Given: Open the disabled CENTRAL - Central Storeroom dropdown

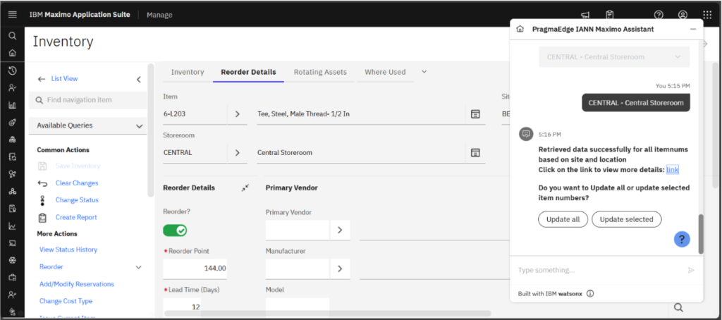Looking at the screenshot, I should [614, 57].
